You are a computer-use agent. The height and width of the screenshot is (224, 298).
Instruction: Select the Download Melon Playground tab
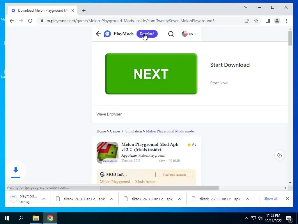(x=42, y=10)
